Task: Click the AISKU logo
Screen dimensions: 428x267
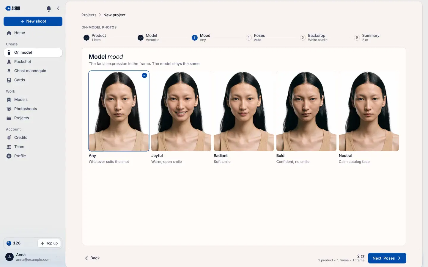Action: 13,8
